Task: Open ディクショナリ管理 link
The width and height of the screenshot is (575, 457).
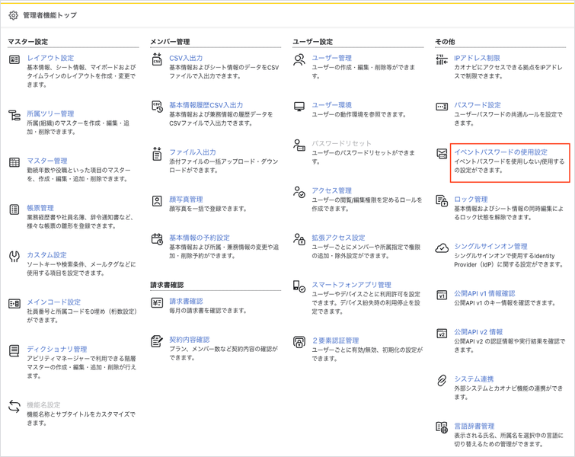Action: pos(57,349)
